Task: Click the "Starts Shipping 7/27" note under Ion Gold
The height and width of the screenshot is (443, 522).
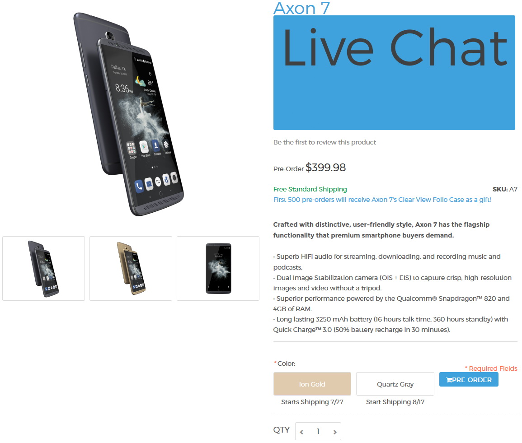Action: pyautogui.click(x=312, y=402)
